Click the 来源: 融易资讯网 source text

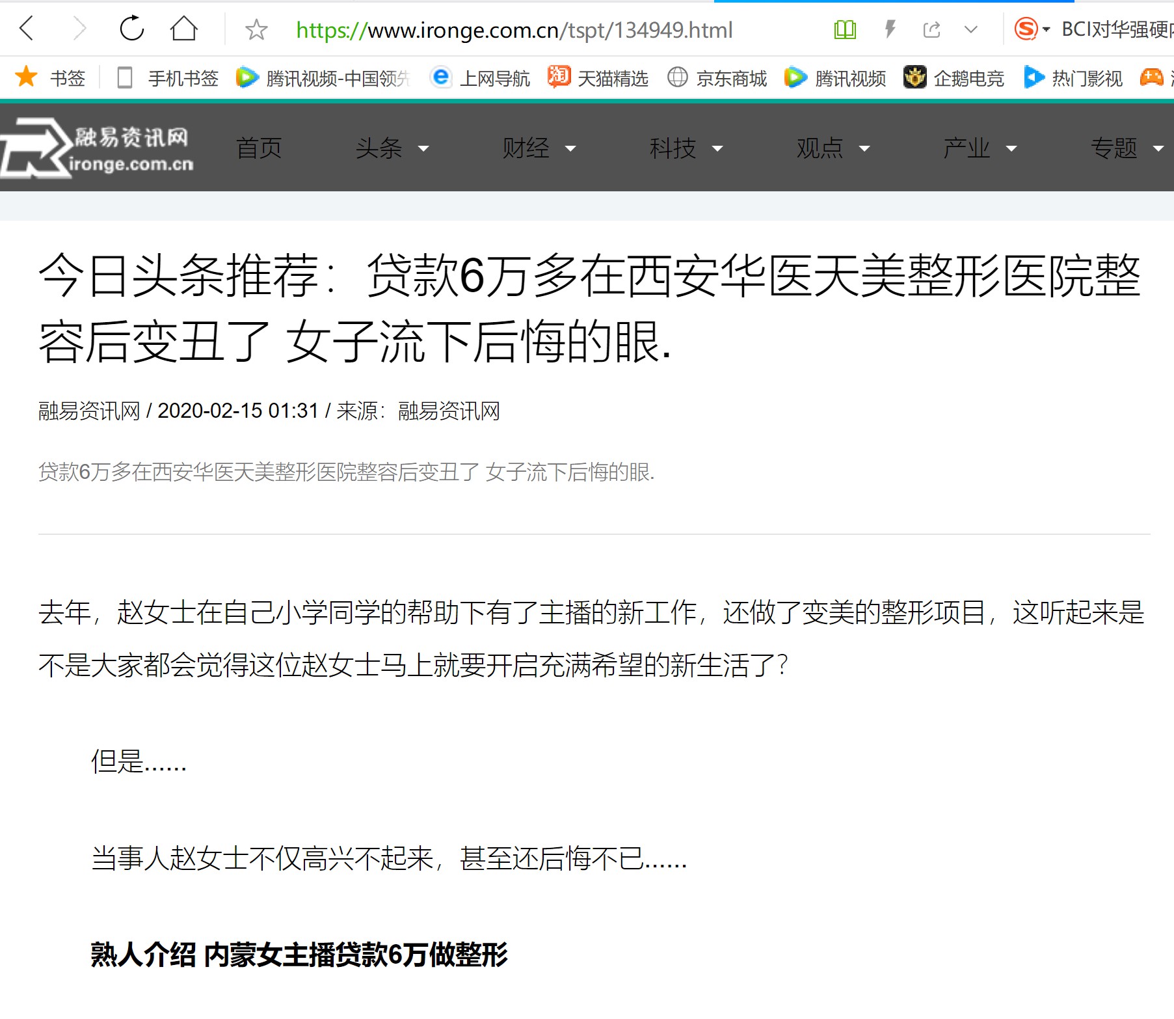418,411
